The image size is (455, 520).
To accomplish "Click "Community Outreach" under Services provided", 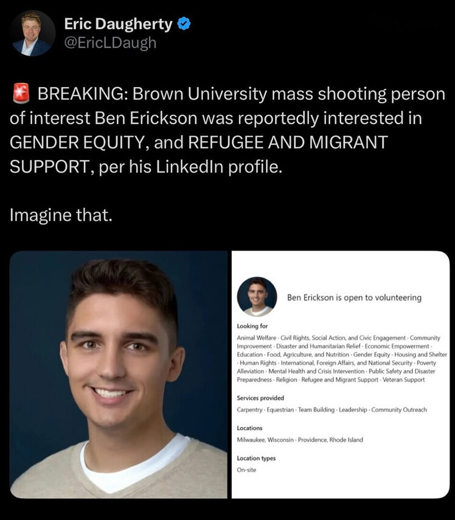I will (x=399, y=410).
